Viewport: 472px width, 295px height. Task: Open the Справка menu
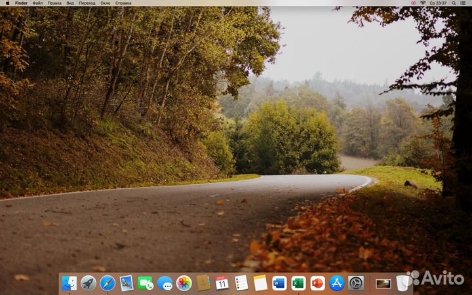point(123,3)
